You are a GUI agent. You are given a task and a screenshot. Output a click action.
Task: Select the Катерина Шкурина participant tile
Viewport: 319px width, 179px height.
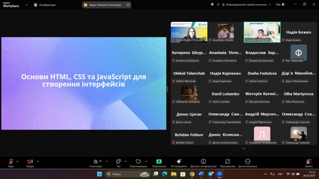[189, 53]
